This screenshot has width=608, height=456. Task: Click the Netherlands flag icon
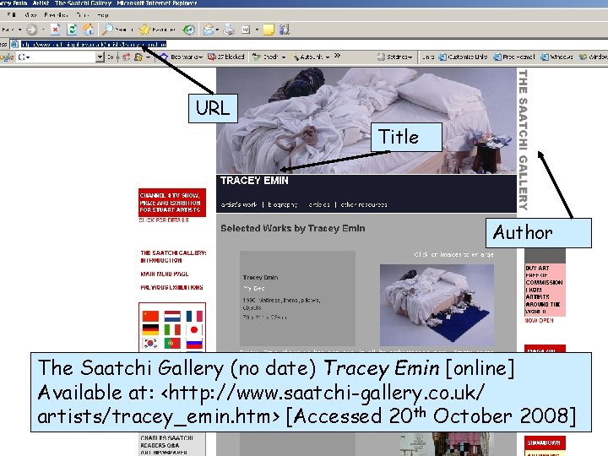click(172, 317)
